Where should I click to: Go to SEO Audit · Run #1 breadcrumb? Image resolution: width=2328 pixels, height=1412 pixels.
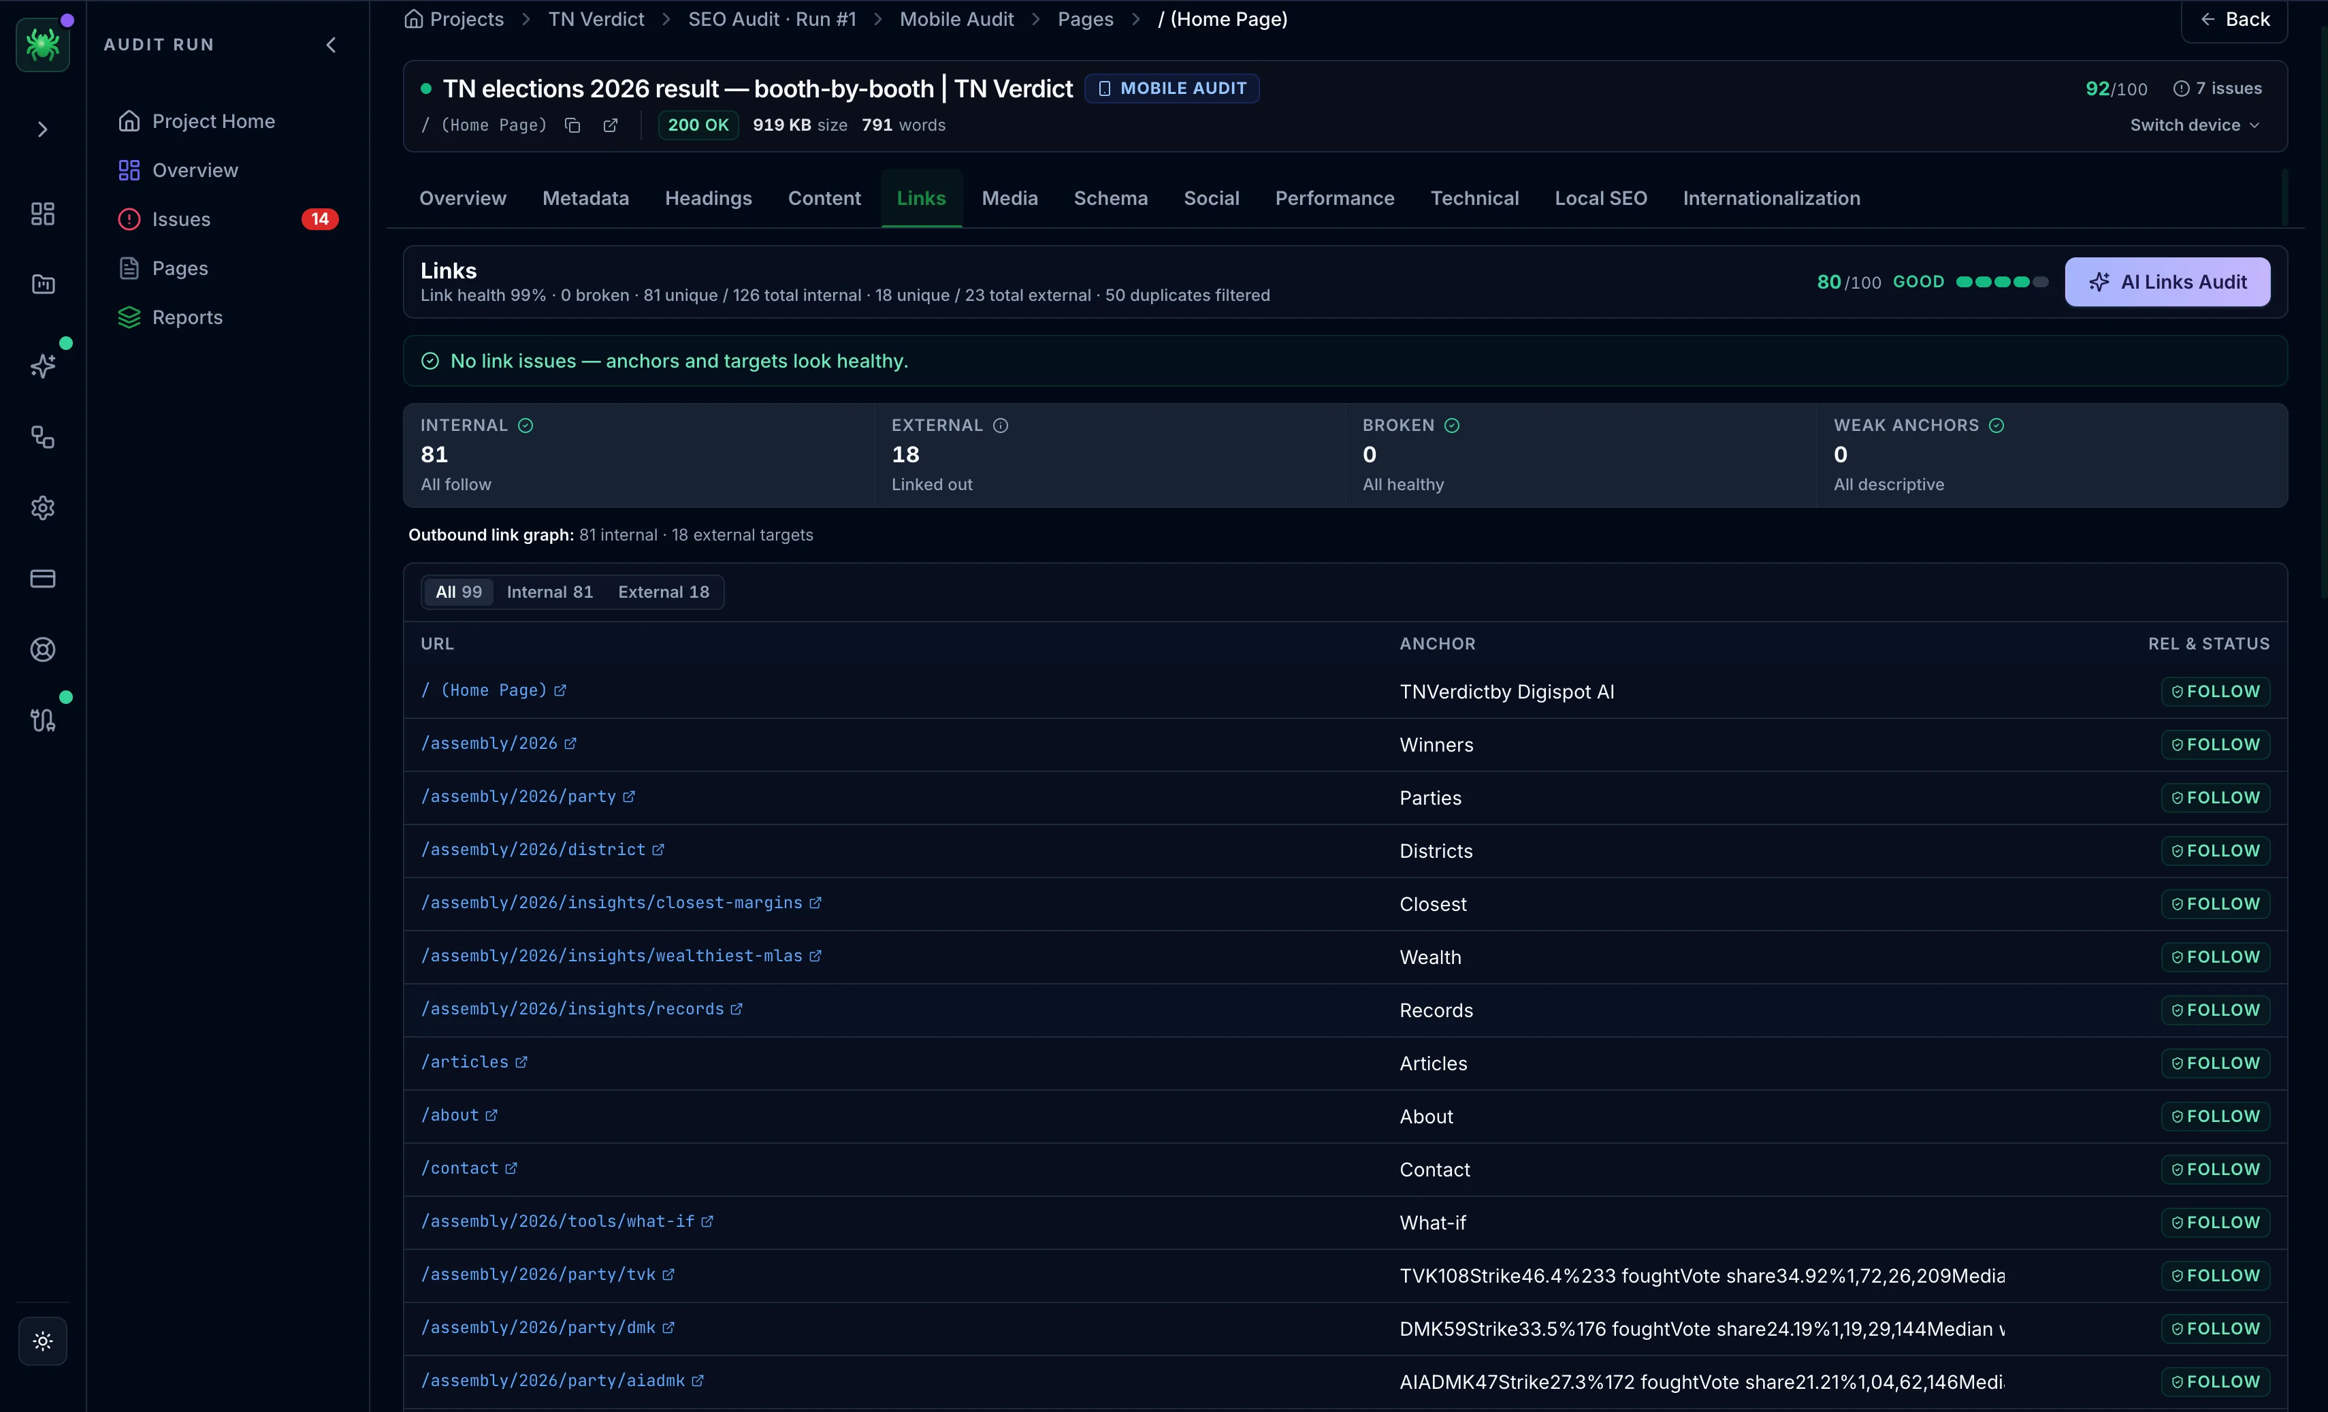[772, 19]
